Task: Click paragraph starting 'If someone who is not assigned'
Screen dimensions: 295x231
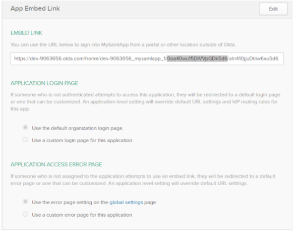Action: click(143, 180)
